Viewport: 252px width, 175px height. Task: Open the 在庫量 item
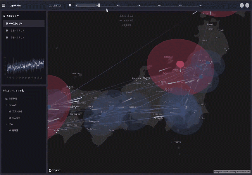click(x=16, y=130)
